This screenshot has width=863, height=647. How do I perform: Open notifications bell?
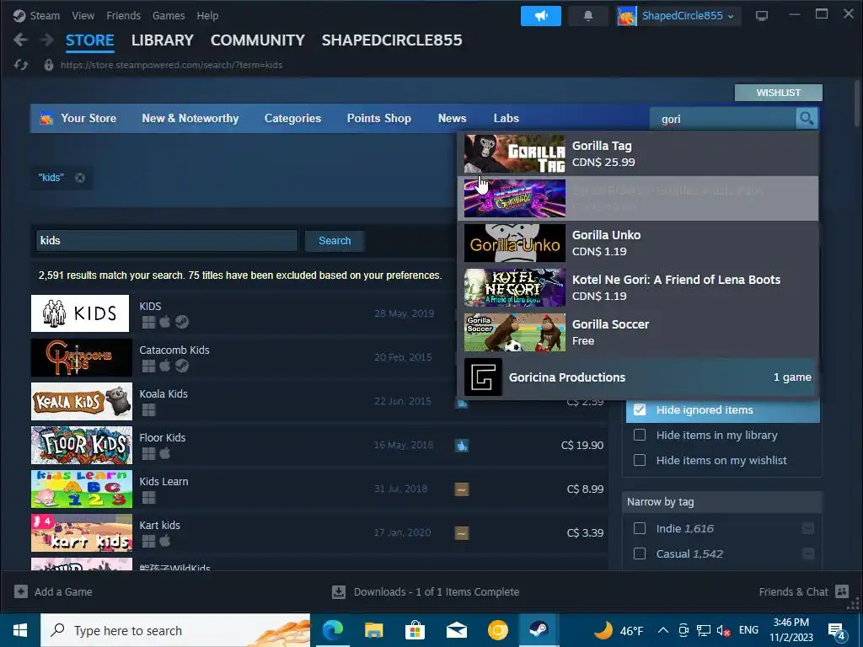(587, 16)
